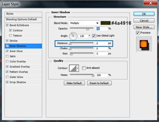
Task: Click the Size value input field
Action: coord(102,54)
